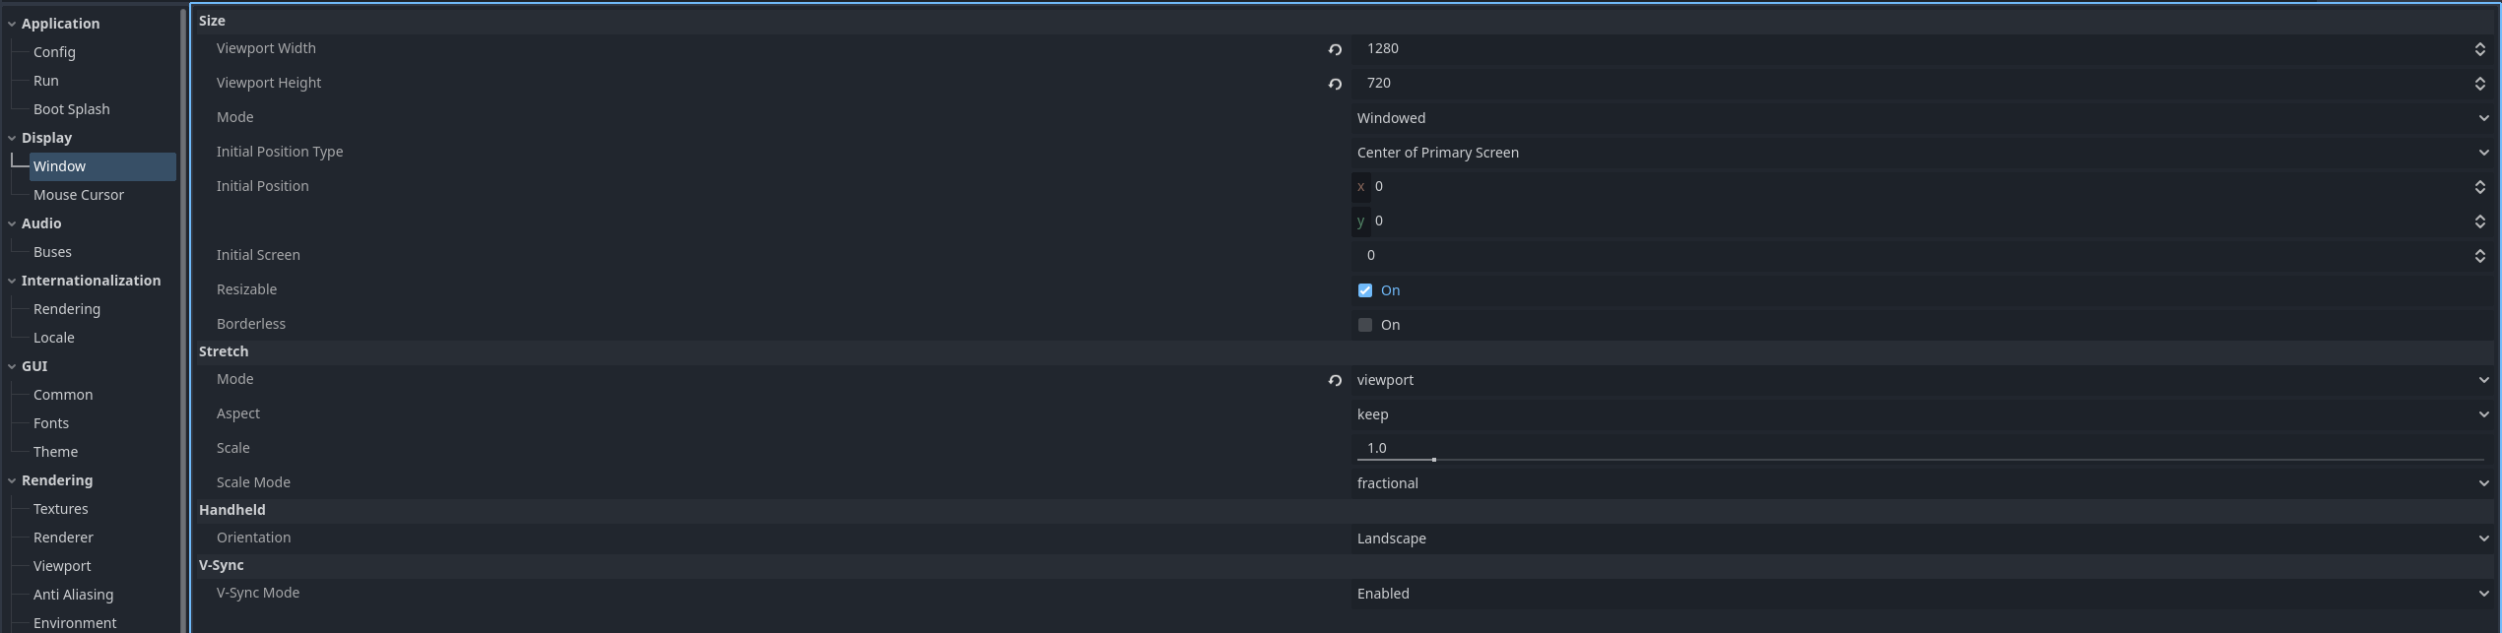Reset Stretch Mode to default
The width and height of the screenshot is (2502, 633).
click(1335, 380)
